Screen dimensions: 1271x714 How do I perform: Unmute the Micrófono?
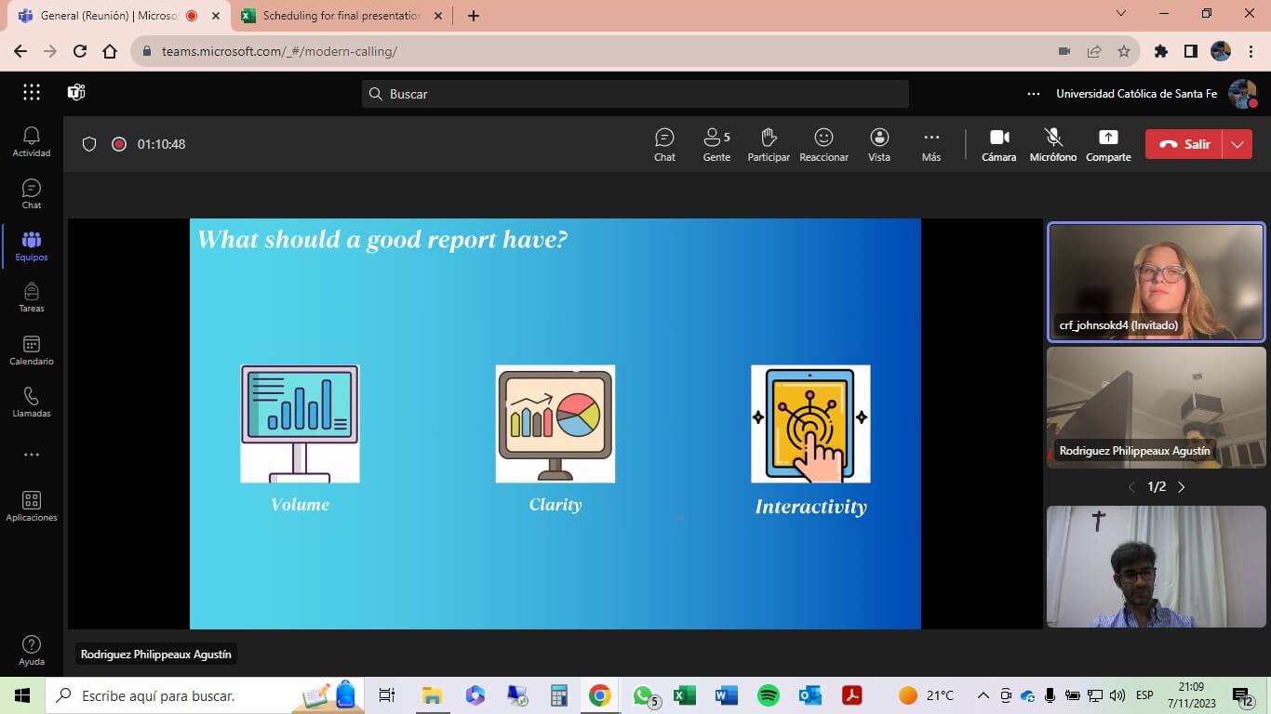1053,144
